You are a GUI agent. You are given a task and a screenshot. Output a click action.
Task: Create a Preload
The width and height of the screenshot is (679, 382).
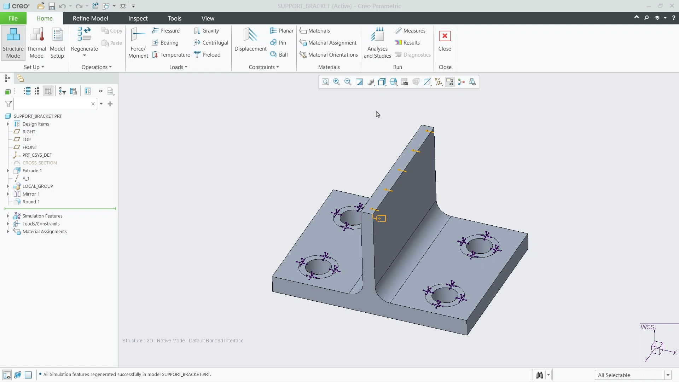(207, 55)
